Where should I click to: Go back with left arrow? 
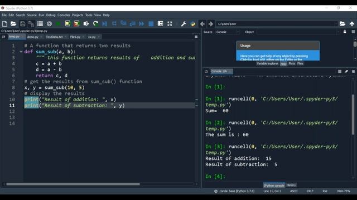(202, 23)
